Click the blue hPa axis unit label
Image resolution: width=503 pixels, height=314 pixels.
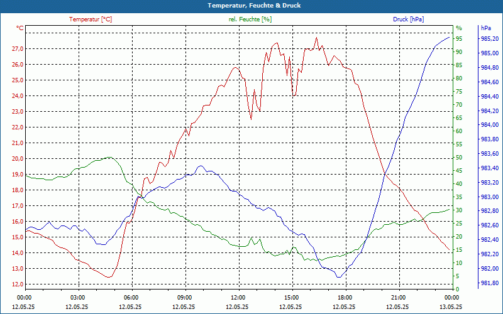point(486,28)
